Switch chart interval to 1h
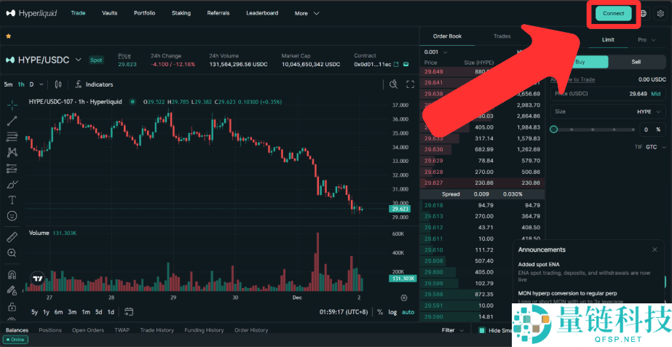 [x=21, y=84]
